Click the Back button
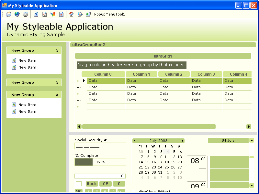The image size is (259, 194). (92, 183)
